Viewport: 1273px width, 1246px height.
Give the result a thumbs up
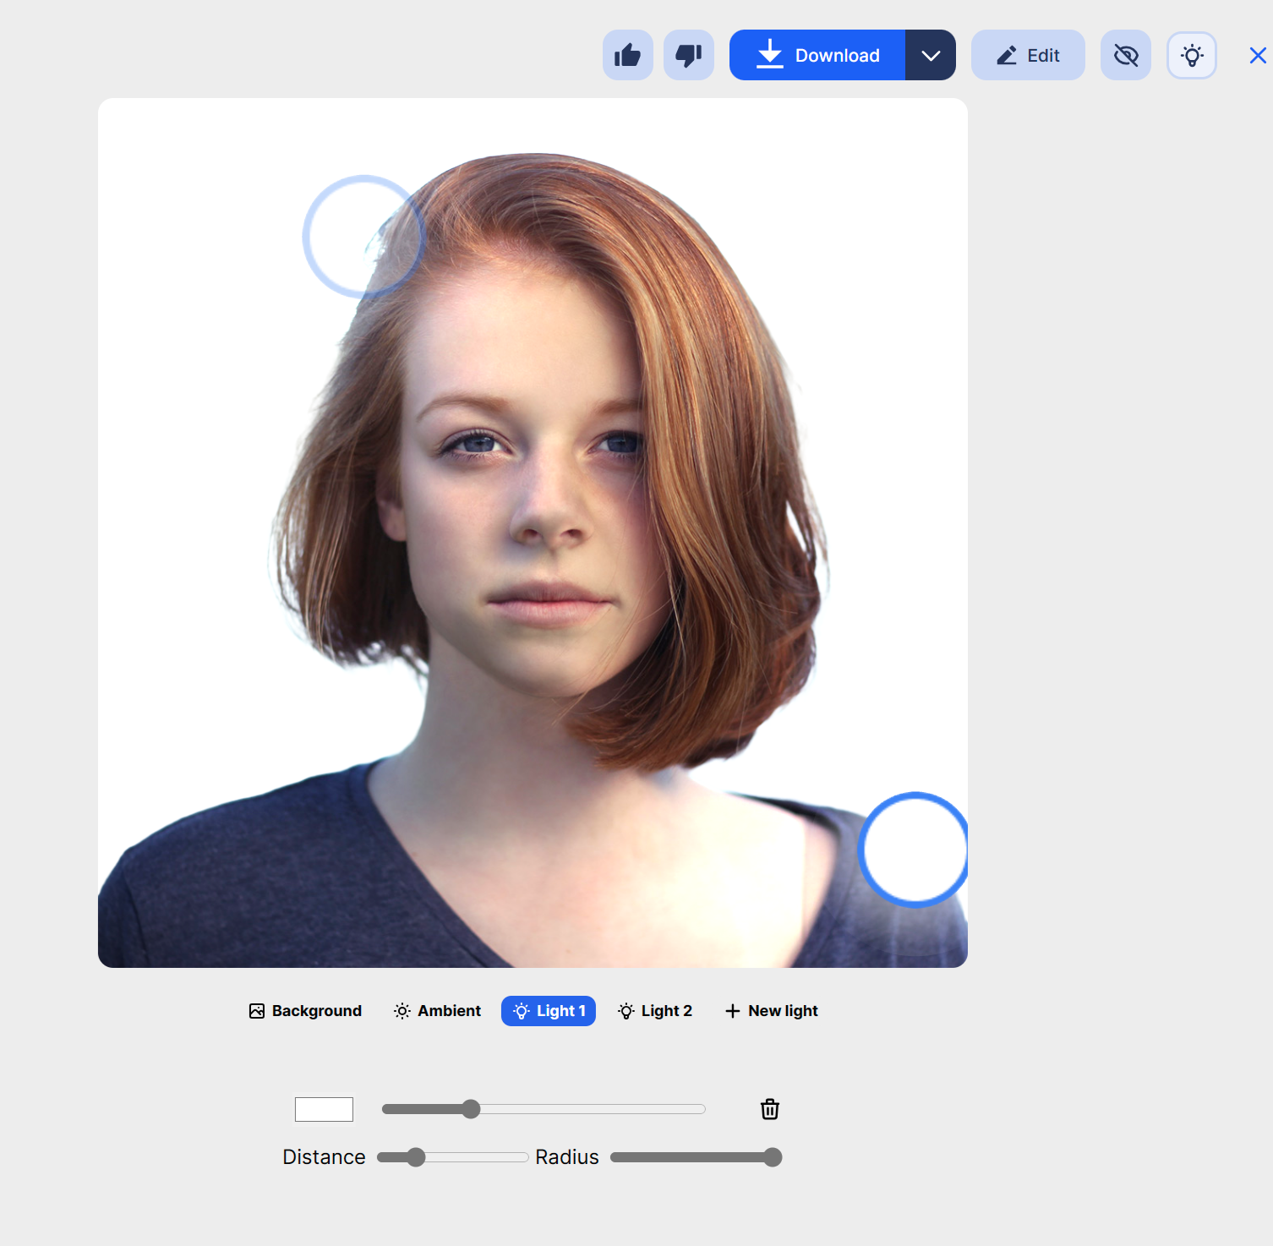click(x=627, y=54)
